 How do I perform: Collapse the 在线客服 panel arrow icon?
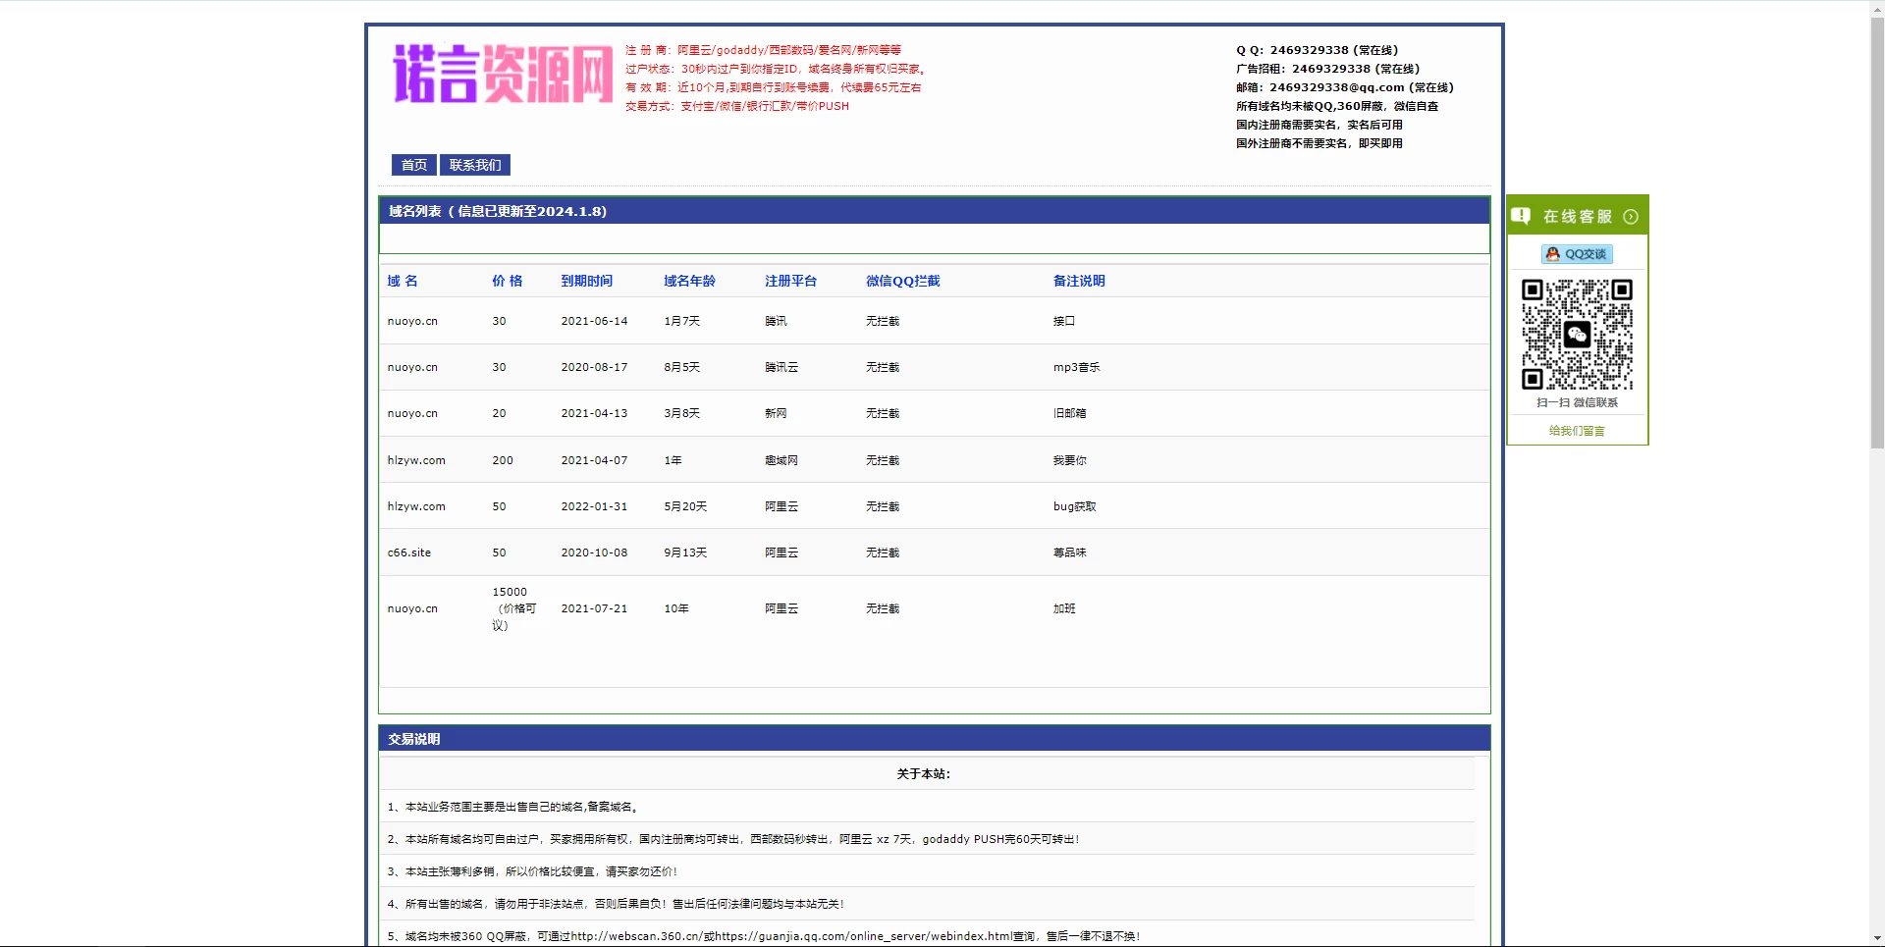(x=1631, y=217)
